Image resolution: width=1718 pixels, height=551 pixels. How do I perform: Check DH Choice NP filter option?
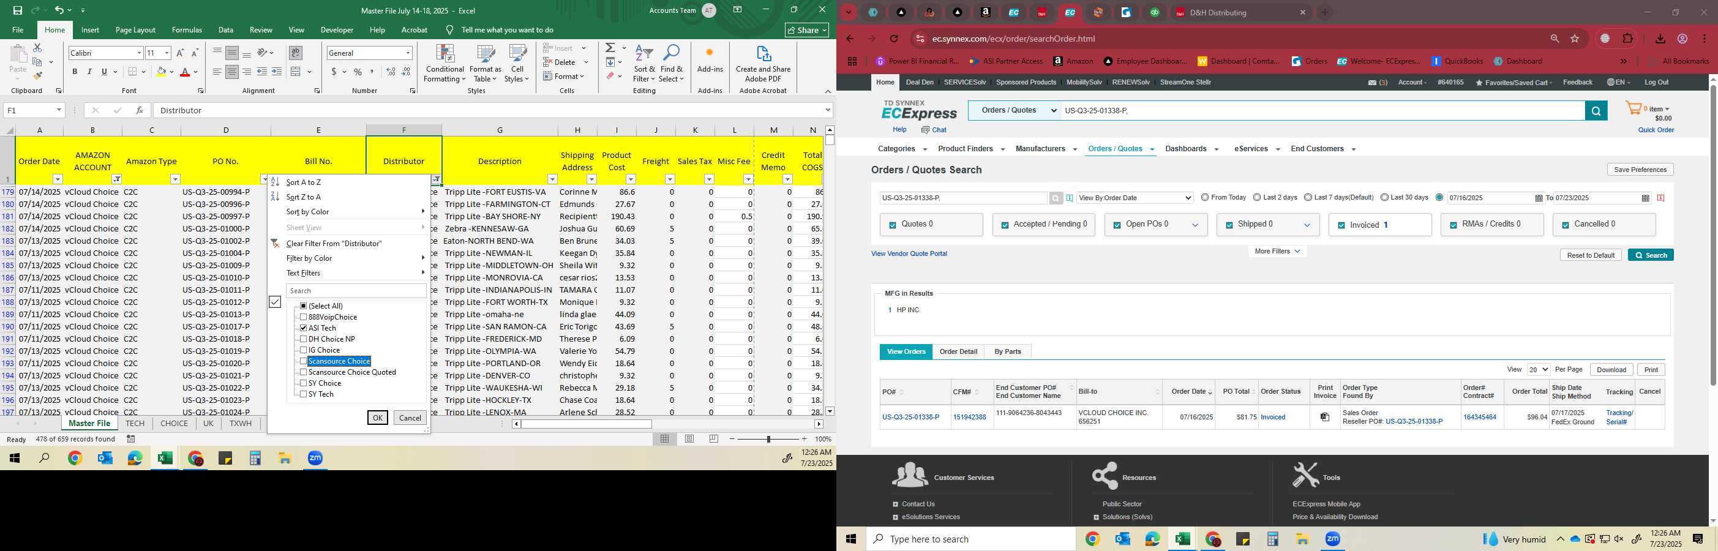coord(304,340)
